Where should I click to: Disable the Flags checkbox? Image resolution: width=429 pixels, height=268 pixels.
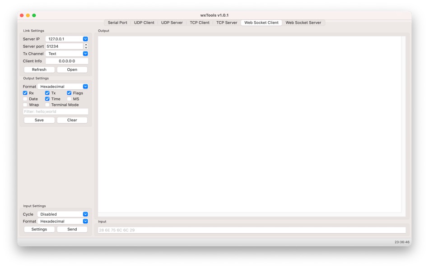(69, 93)
